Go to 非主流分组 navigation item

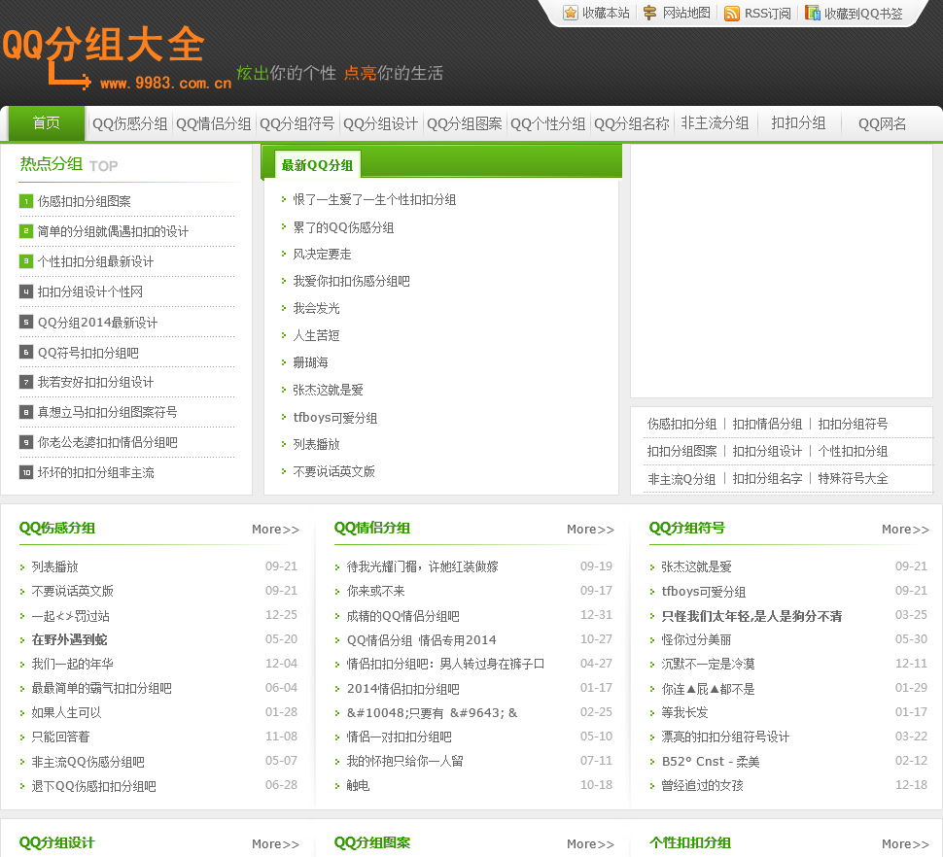[716, 123]
